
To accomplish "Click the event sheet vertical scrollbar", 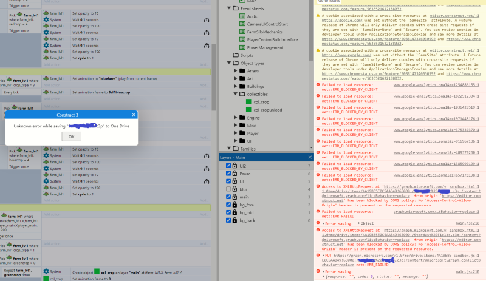I will click(214, 77).
